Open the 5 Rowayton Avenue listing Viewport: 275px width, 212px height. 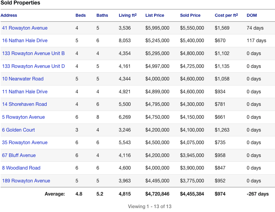point(23,117)
